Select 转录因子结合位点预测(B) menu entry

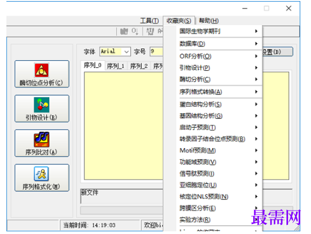219,139
